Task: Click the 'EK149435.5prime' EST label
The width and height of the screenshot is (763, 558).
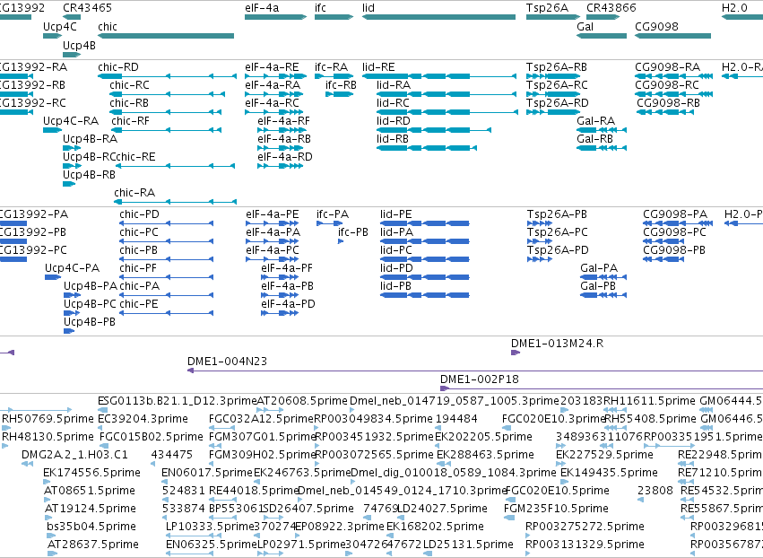Action: (609, 473)
